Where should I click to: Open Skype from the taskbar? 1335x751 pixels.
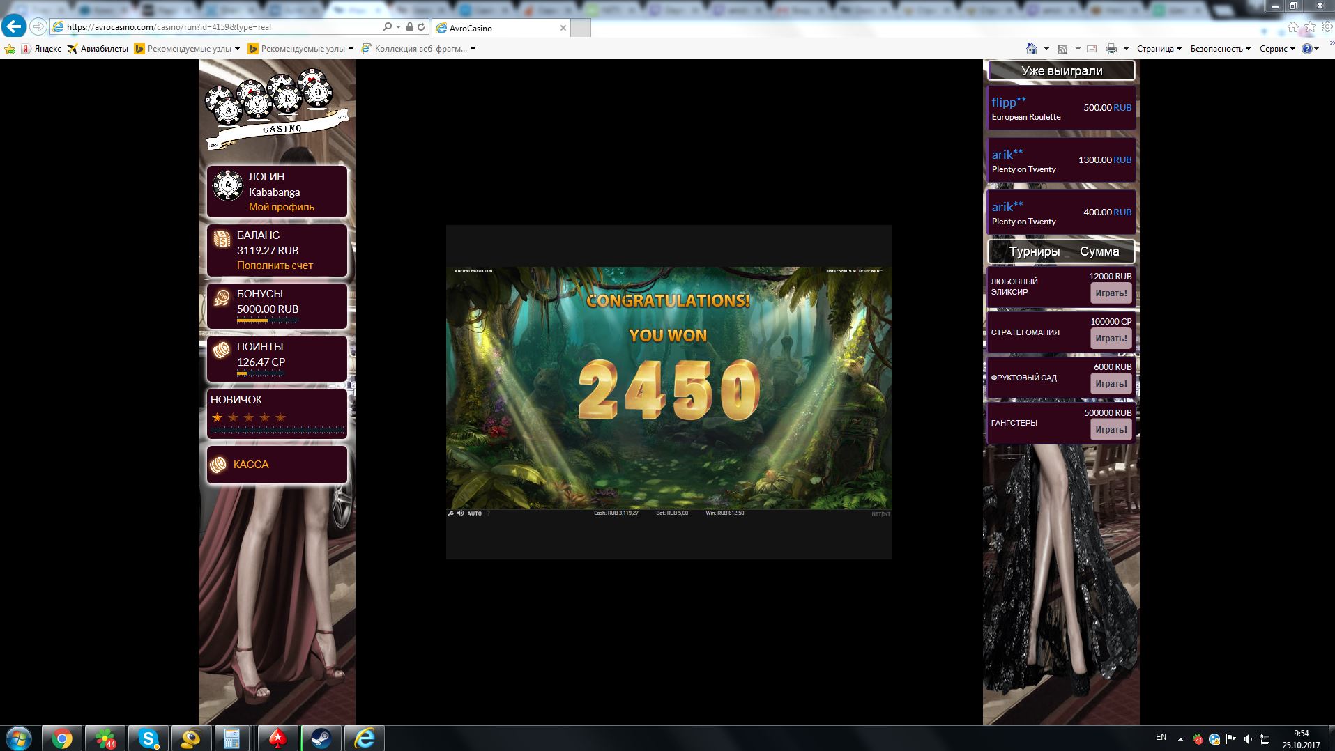[148, 738]
